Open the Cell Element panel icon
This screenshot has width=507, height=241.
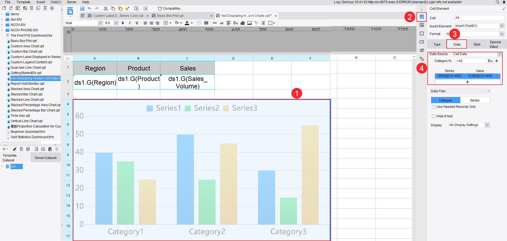coord(422,17)
